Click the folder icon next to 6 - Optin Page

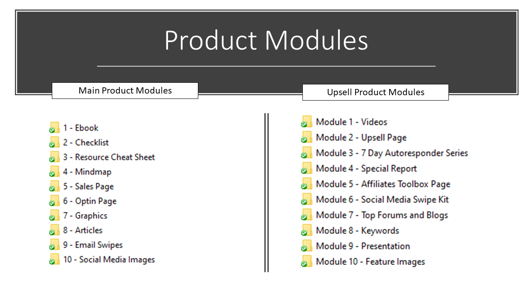coord(54,201)
